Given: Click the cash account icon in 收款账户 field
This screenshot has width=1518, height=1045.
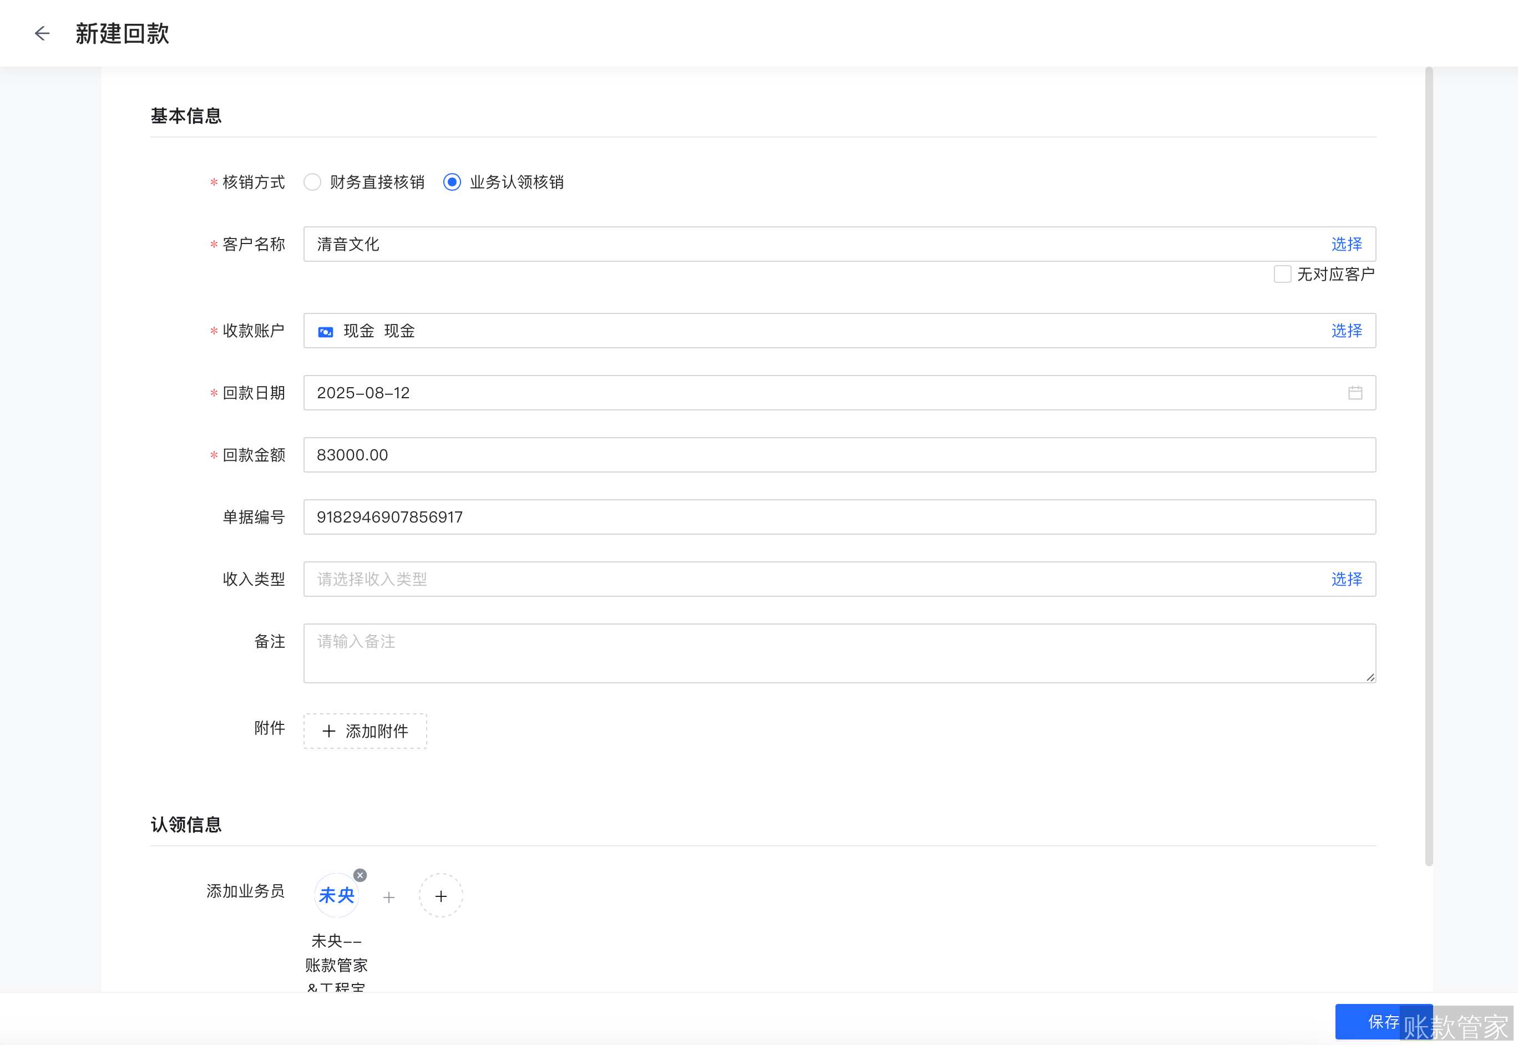Looking at the screenshot, I should click(326, 331).
